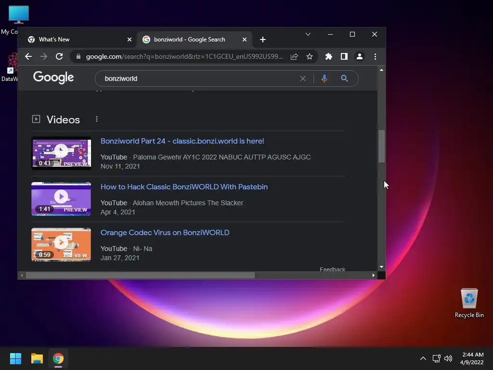Open the Chrome three-dot menu
The width and height of the screenshot is (493, 370).
click(x=375, y=56)
